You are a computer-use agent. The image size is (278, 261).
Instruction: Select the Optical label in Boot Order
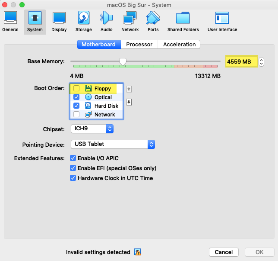[x=103, y=97]
